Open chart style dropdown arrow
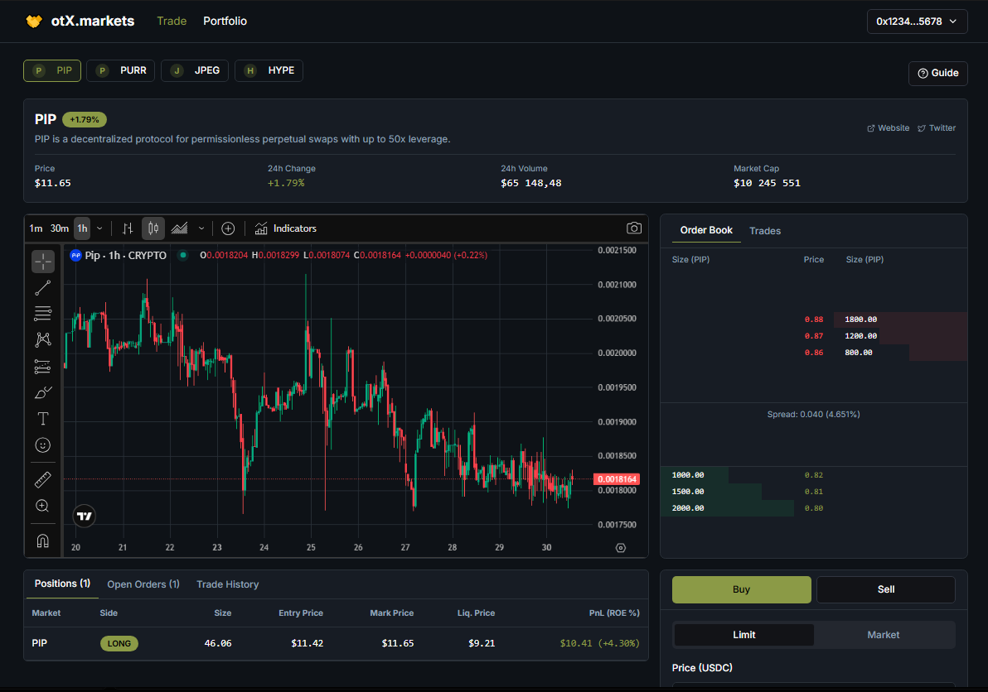This screenshot has width=988, height=692. coord(201,228)
